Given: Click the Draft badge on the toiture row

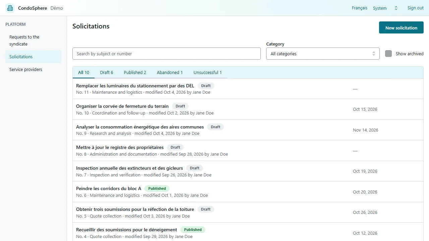Looking at the screenshot, I should 206,209.
